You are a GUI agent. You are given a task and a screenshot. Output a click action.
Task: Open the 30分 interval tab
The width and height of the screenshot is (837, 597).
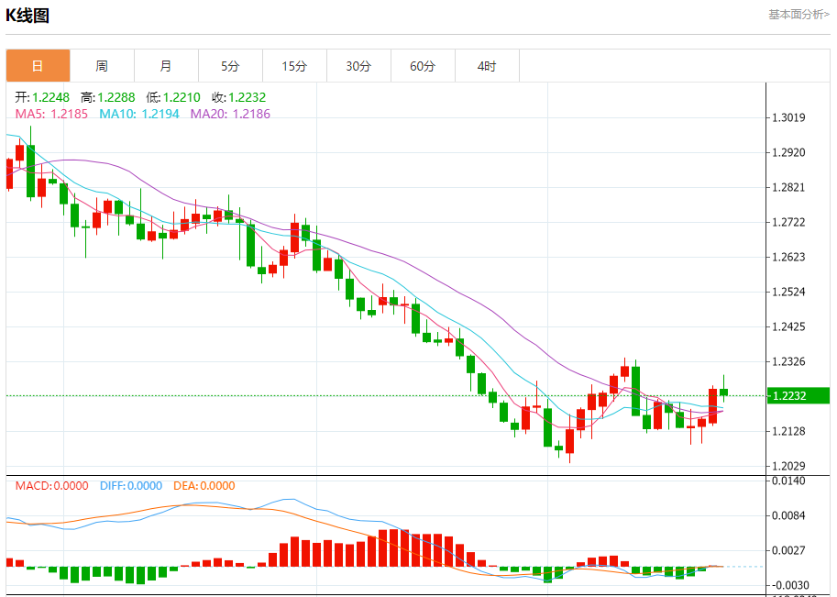[x=358, y=66]
